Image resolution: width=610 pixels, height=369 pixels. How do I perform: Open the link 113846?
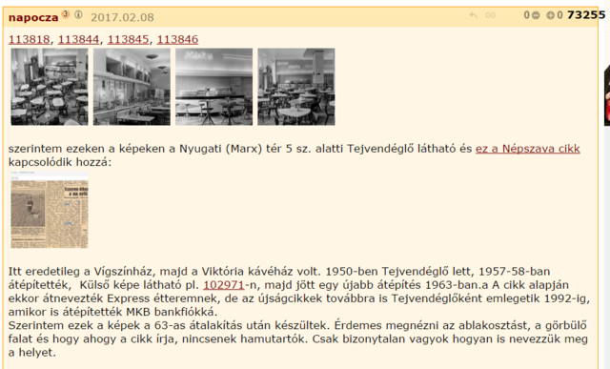click(177, 39)
